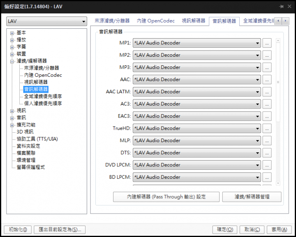This screenshot has height=237, width=296.
Task: Click the ... button next to DTS
Action: pos(267,153)
